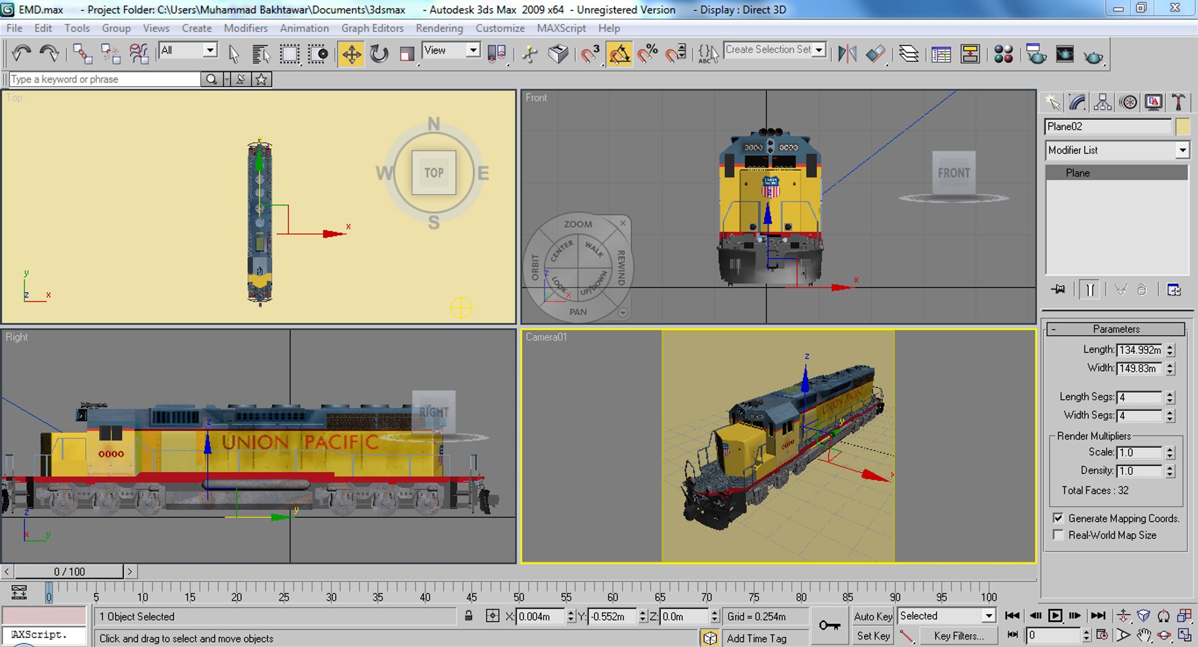Toggle Angle Snap
Viewport: 1198px width, 647px height.
619,54
